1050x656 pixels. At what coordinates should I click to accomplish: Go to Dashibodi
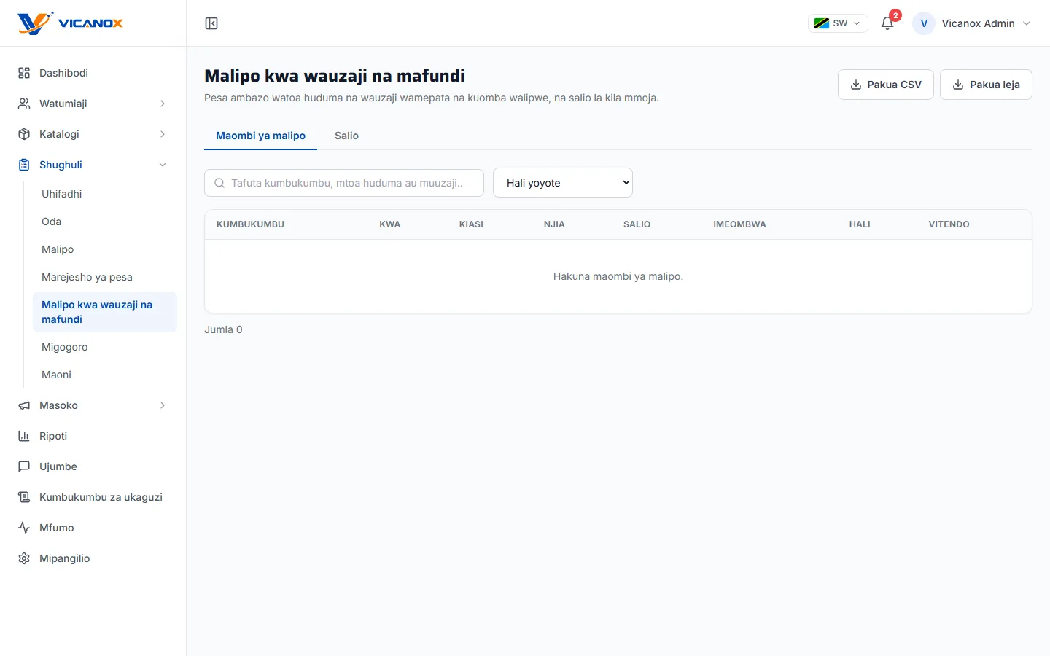coord(93,73)
